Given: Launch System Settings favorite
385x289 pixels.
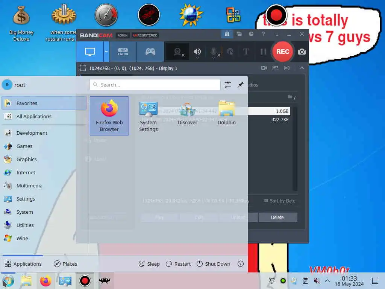Looking at the screenshot, I should (x=148, y=116).
